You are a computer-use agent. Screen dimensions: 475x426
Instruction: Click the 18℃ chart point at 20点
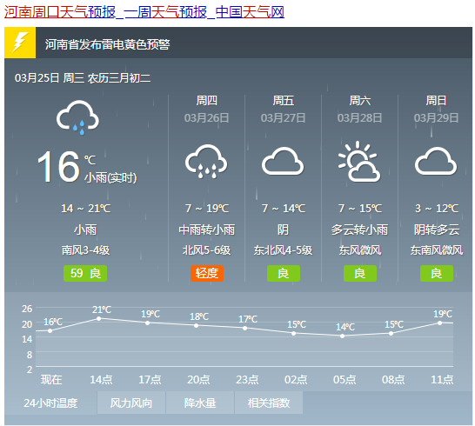pos(197,326)
